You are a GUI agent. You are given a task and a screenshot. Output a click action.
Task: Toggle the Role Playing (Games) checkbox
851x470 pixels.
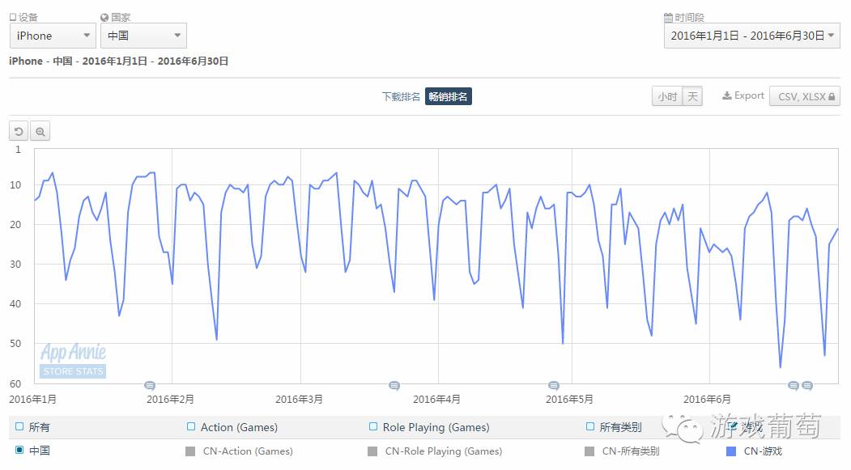coord(372,426)
